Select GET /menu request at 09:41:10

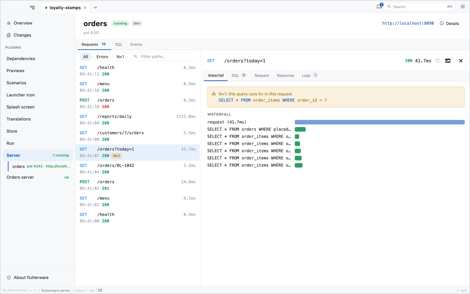138,87
